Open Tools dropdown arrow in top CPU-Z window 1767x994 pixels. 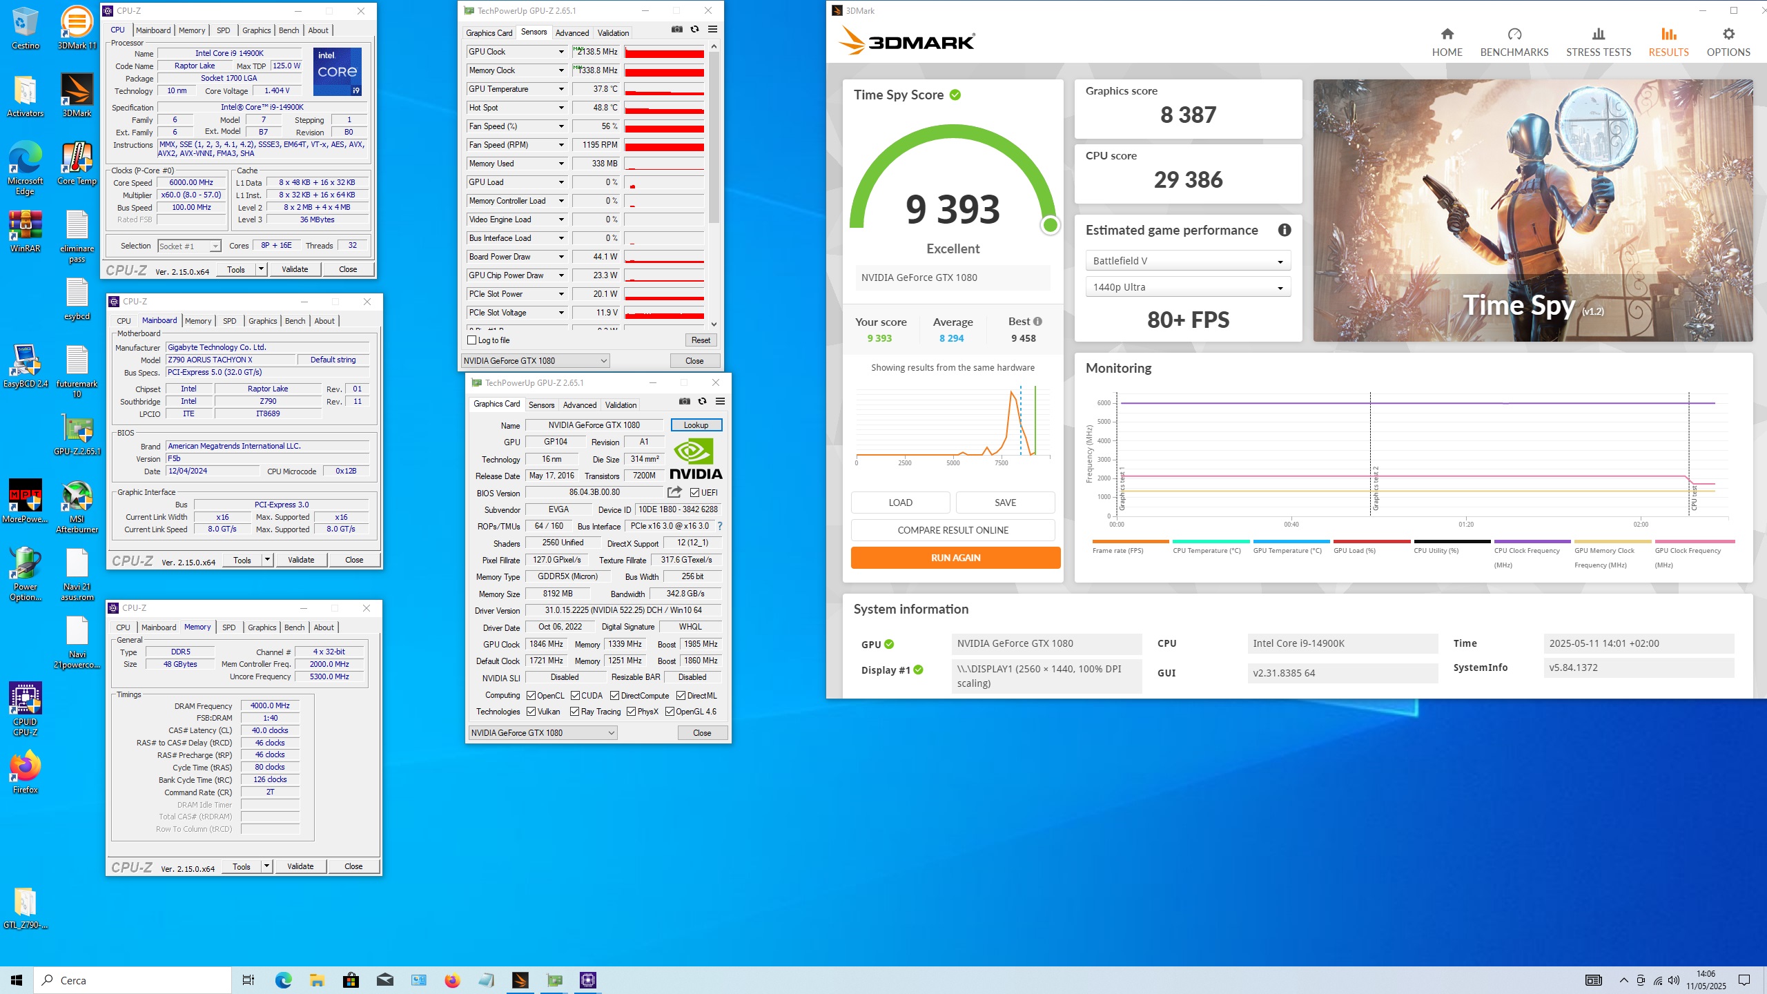click(261, 269)
